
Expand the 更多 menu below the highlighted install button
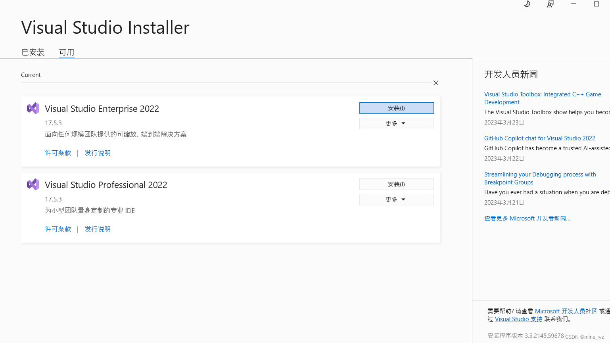[396, 123]
